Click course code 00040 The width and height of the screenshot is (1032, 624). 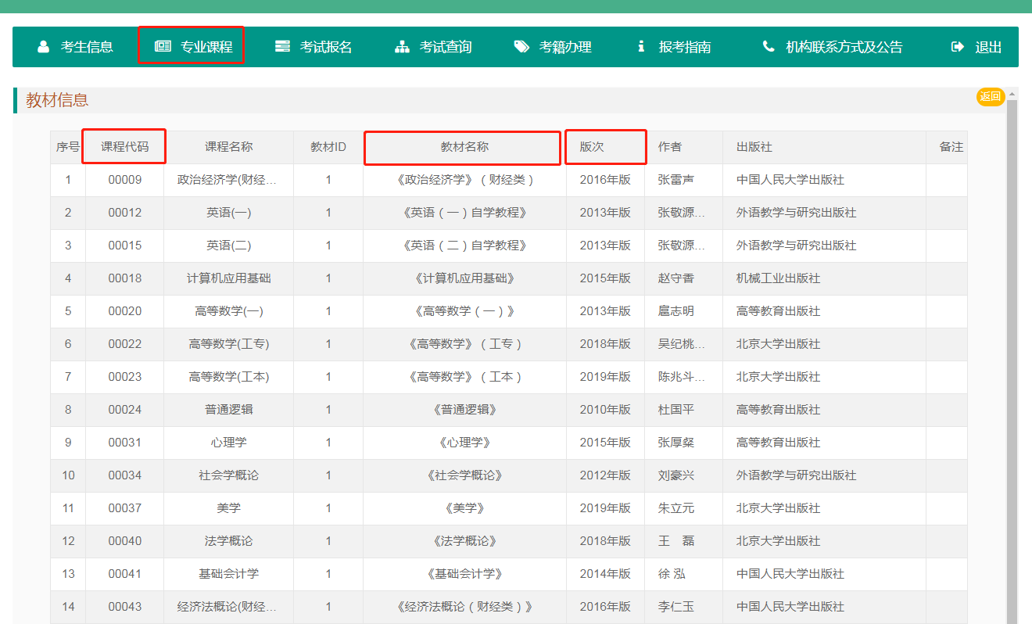click(x=125, y=541)
